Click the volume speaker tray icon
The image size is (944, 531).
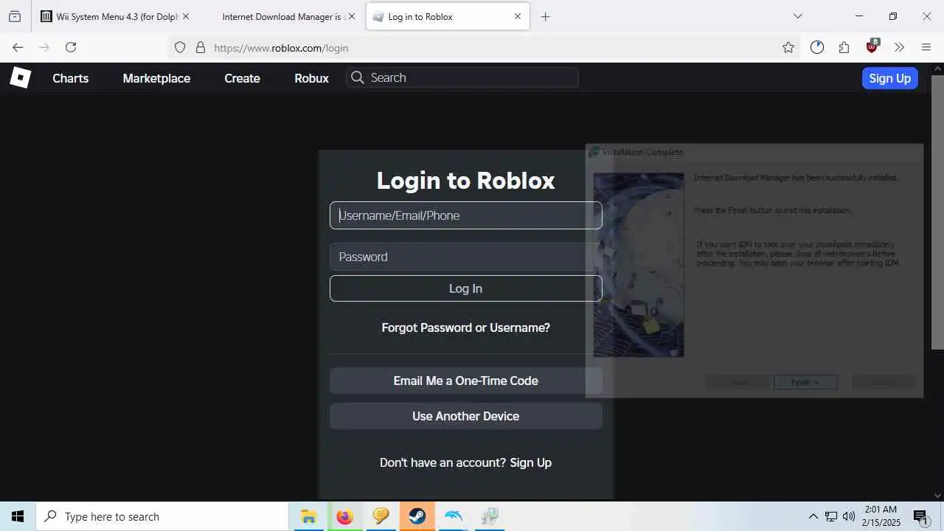[849, 516]
